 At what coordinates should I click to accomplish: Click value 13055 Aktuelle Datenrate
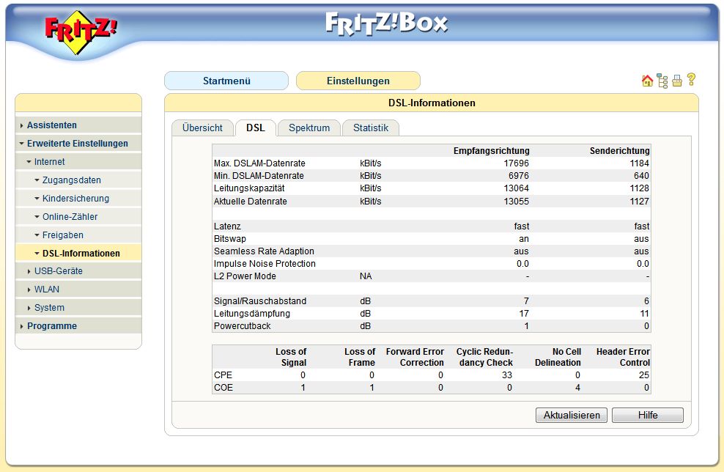coord(516,202)
